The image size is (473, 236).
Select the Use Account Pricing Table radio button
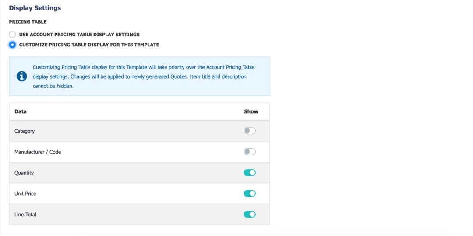tap(12, 34)
